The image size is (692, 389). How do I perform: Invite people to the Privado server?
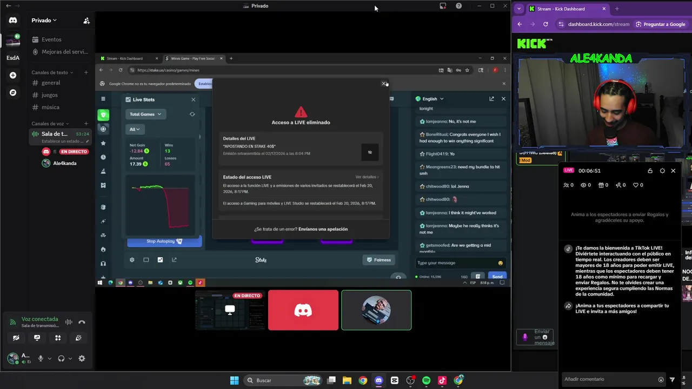(x=86, y=21)
